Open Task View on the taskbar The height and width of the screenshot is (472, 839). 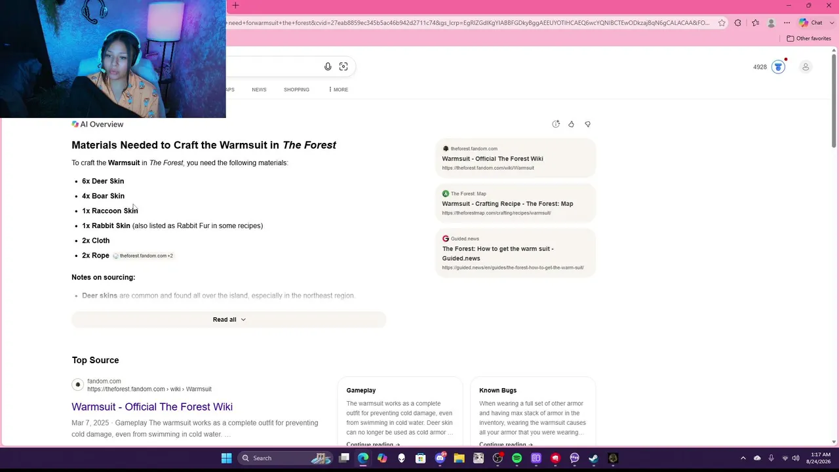(x=344, y=458)
